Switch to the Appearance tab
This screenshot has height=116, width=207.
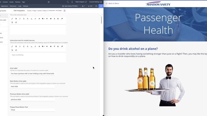coord(5,6)
